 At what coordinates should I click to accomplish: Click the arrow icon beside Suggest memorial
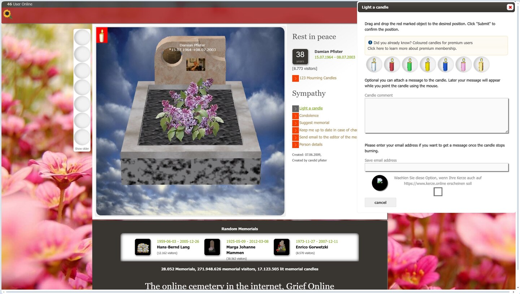[x=295, y=123]
